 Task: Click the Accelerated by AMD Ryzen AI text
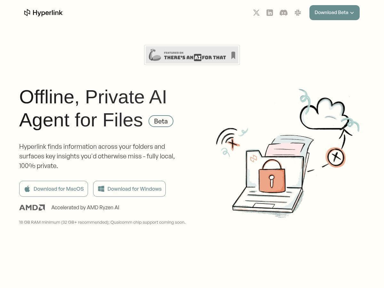[85, 207]
